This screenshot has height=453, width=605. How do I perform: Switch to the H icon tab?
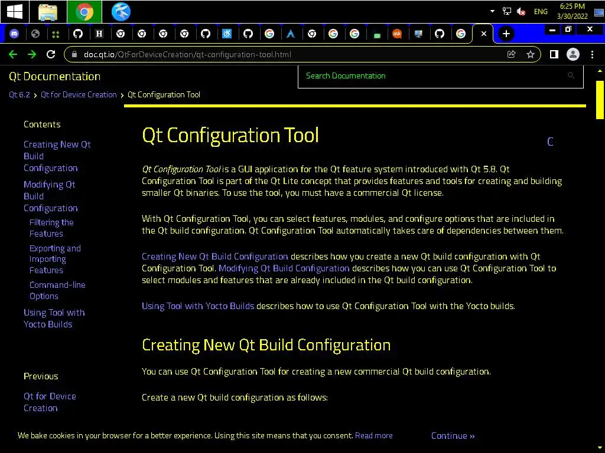[99, 34]
